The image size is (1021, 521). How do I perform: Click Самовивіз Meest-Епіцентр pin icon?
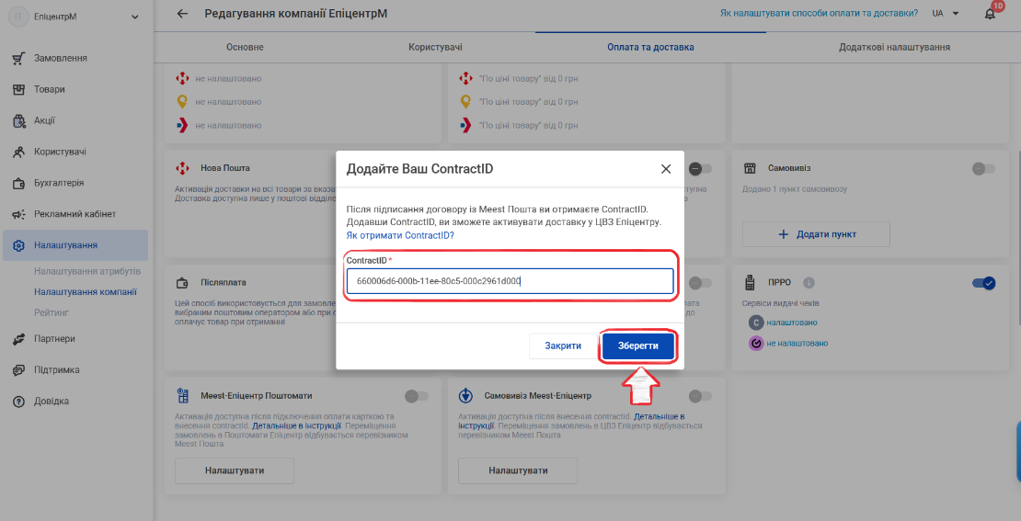465,395
